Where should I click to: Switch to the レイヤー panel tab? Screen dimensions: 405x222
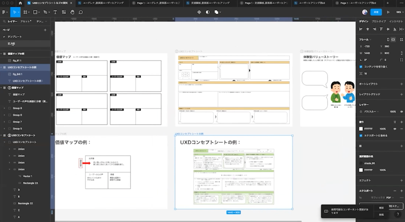pyautogui.click(x=12, y=22)
